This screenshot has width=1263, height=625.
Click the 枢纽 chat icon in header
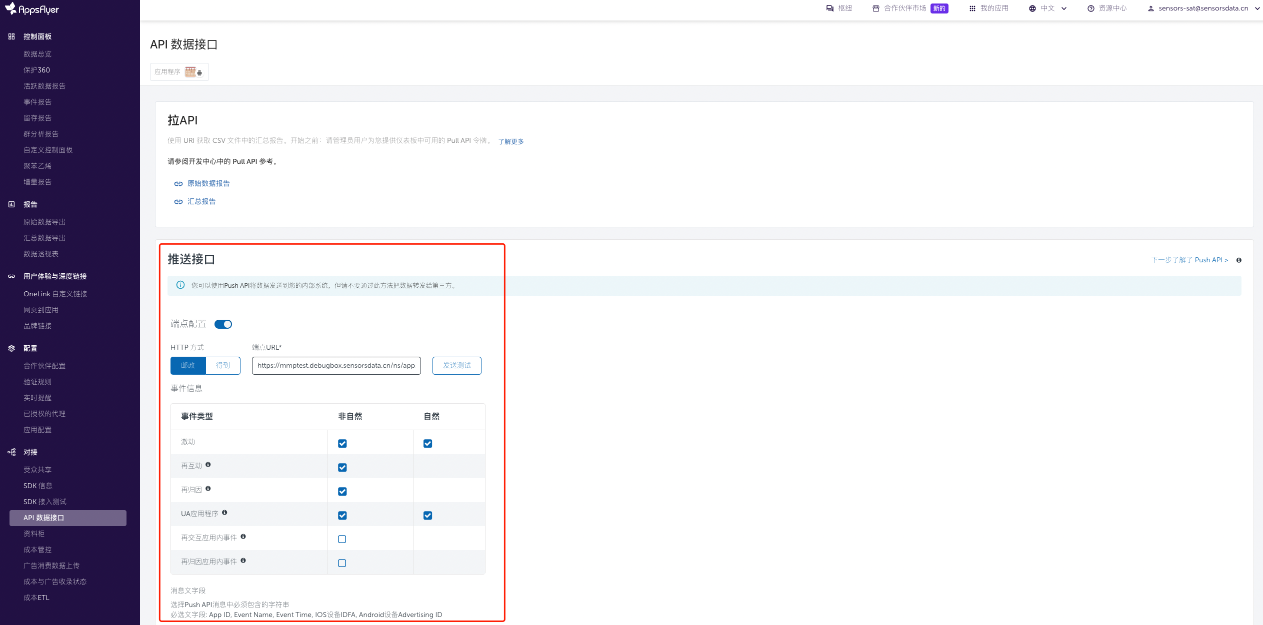point(830,8)
